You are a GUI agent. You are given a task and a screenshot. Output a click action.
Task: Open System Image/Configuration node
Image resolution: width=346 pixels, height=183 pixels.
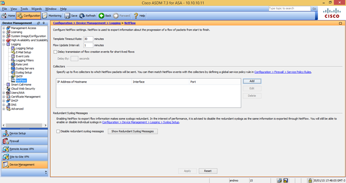[x=29, y=36]
